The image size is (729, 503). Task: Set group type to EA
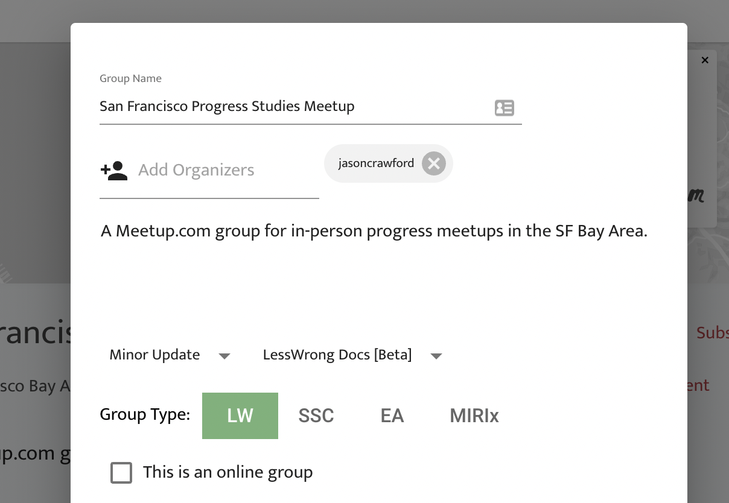(392, 416)
